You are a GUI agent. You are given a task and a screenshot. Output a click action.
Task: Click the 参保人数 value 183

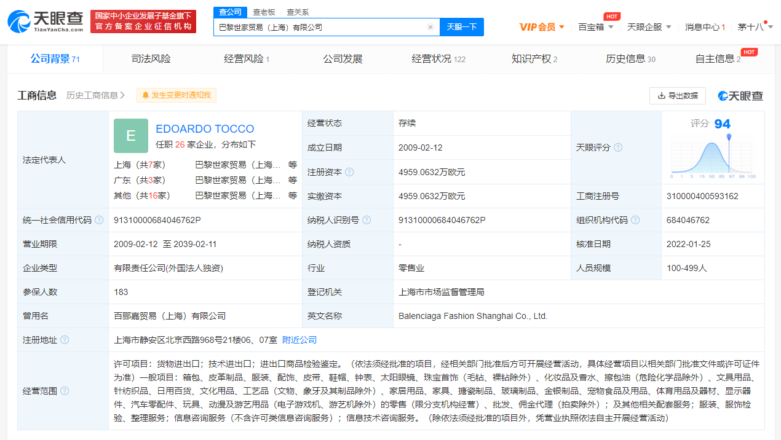[121, 292]
